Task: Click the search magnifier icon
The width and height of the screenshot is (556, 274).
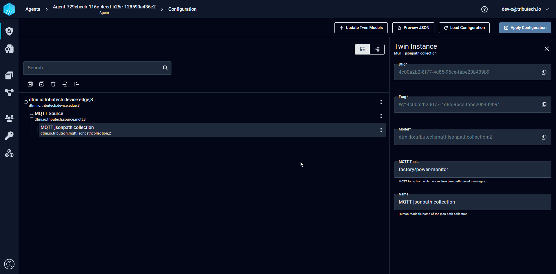Action: click(165, 68)
